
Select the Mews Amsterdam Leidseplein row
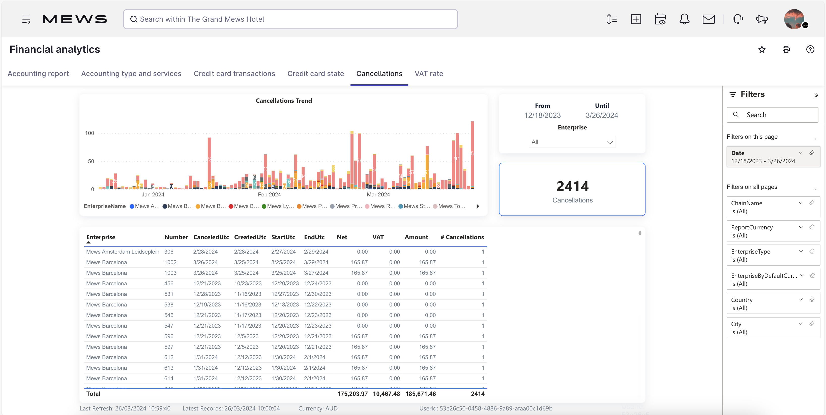pyautogui.click(x=285, y=252)
